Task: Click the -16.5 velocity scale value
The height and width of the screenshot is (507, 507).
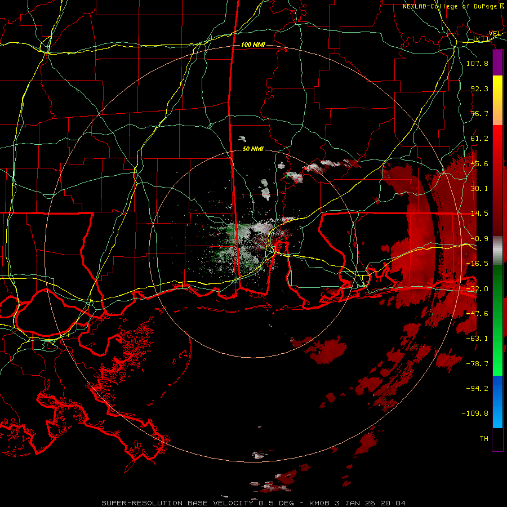Action: coord(477,264)
